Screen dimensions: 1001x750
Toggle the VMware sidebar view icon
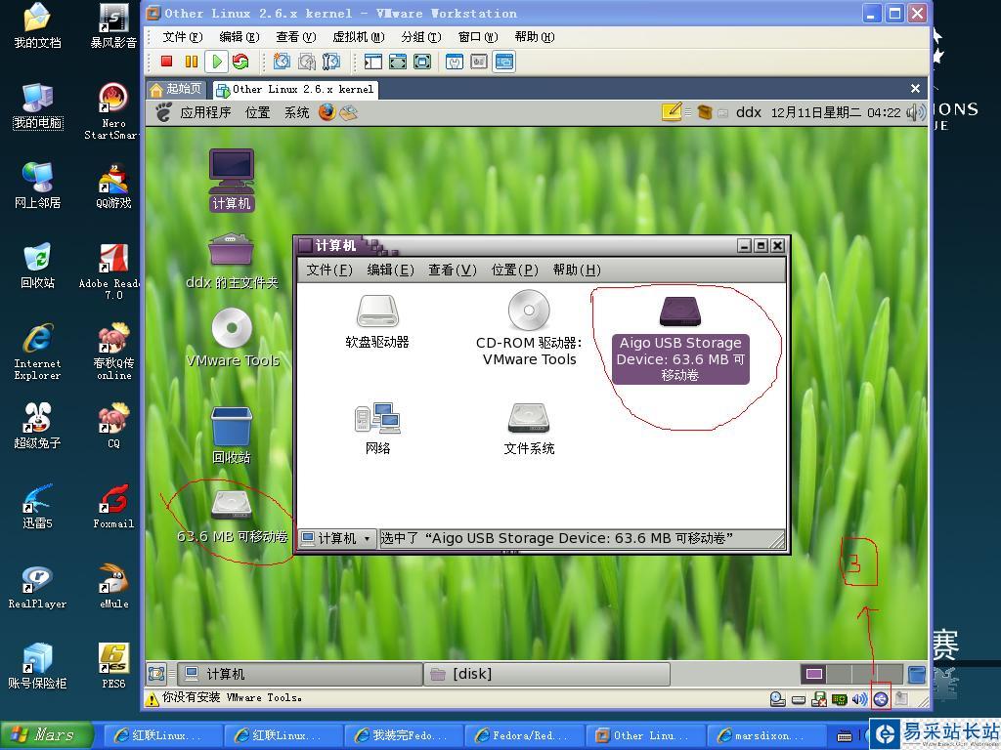click(x=372, y=62)
